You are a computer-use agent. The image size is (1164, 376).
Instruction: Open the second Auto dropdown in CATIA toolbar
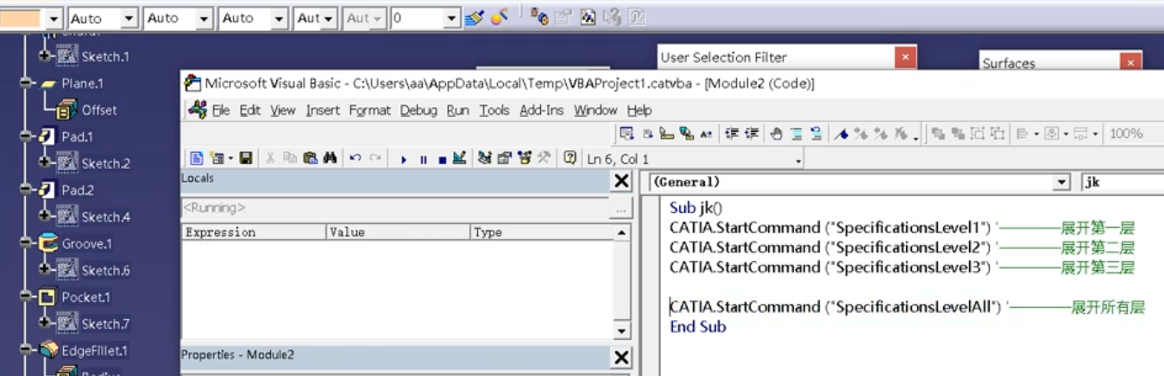[x=204, y=18]
